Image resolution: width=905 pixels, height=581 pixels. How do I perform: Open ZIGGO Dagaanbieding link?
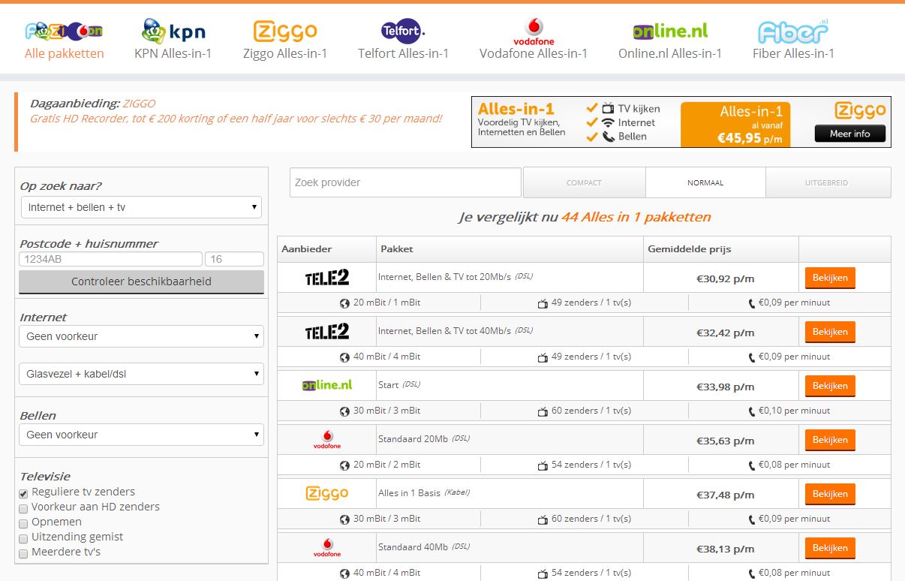click(x=139, y=104)
